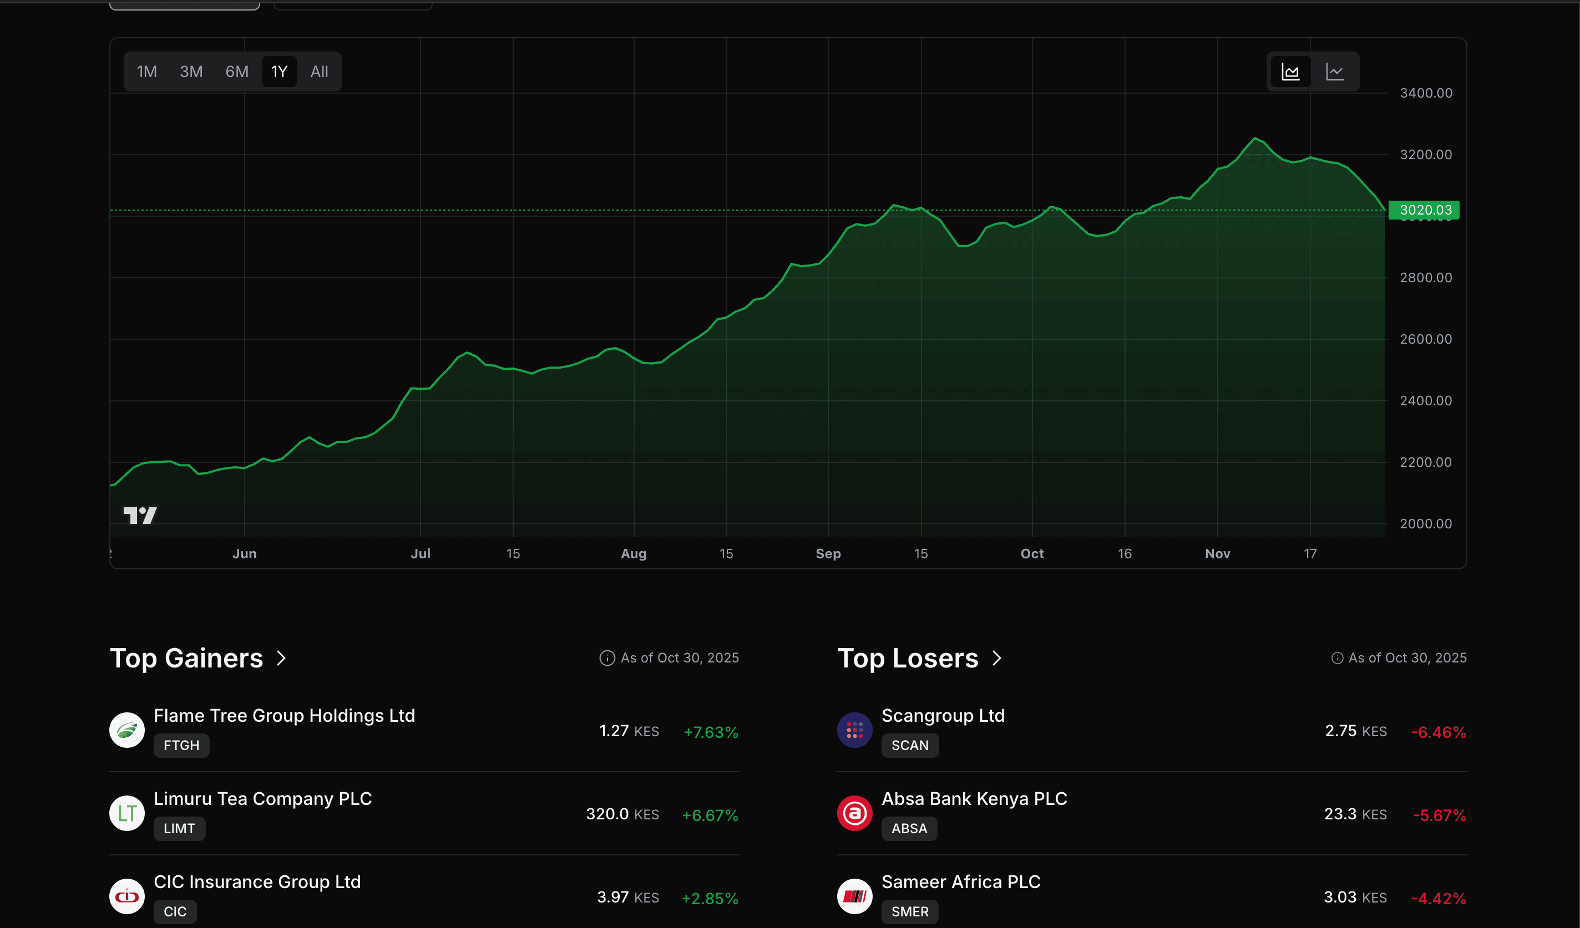Open Flame Tree Group Holdings logo
1580x928 pixels.
[x=127, y=730]
